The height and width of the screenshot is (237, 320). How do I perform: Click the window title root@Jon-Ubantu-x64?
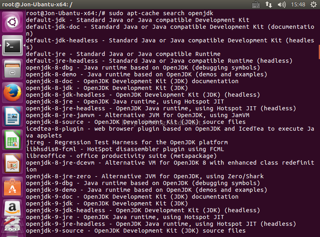pos(38,5)
